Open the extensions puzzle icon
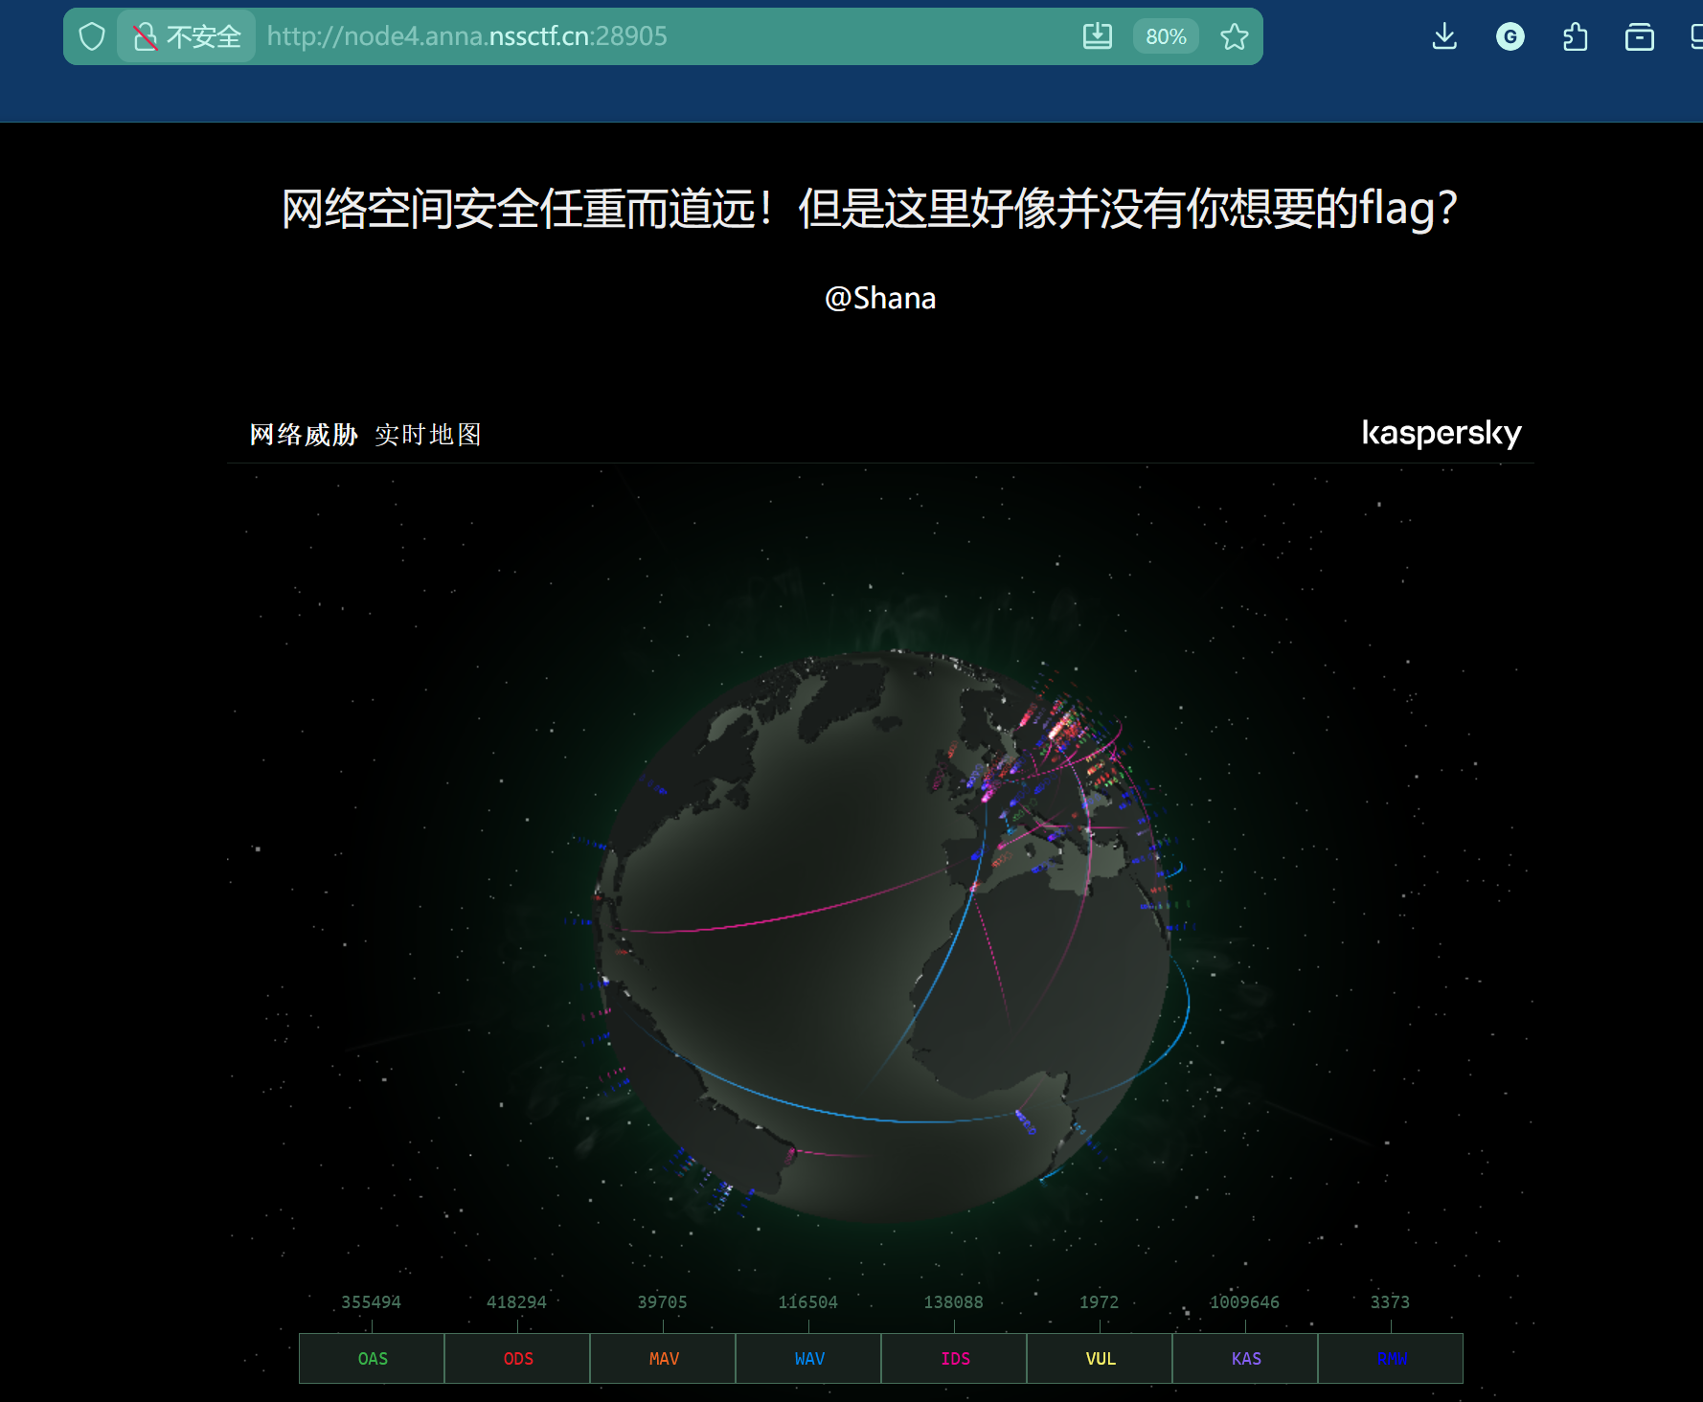The image size is (1703, 1402). 1575,37
